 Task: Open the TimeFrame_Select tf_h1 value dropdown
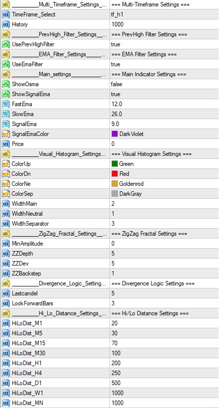pyautogui.click(x=164, y=14)
